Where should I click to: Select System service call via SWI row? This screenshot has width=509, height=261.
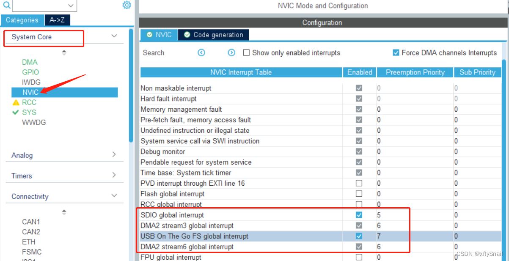tap(321, 141)
